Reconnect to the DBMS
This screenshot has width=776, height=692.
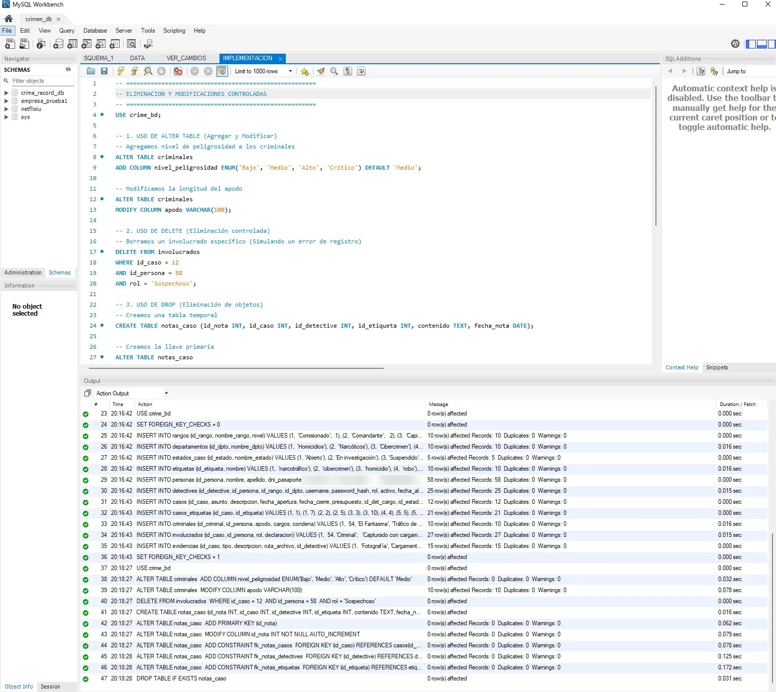click(x=148, y=44)
